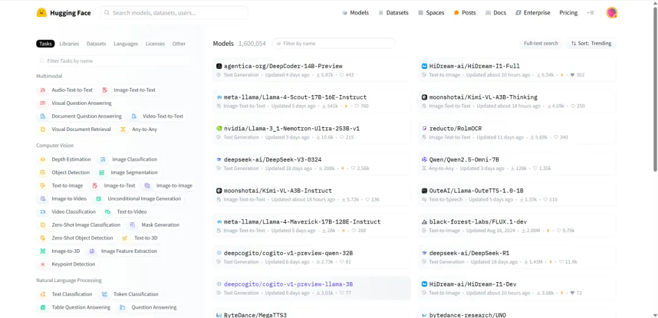
Task: Open the user profile avatar
Action: coord(612,13)
